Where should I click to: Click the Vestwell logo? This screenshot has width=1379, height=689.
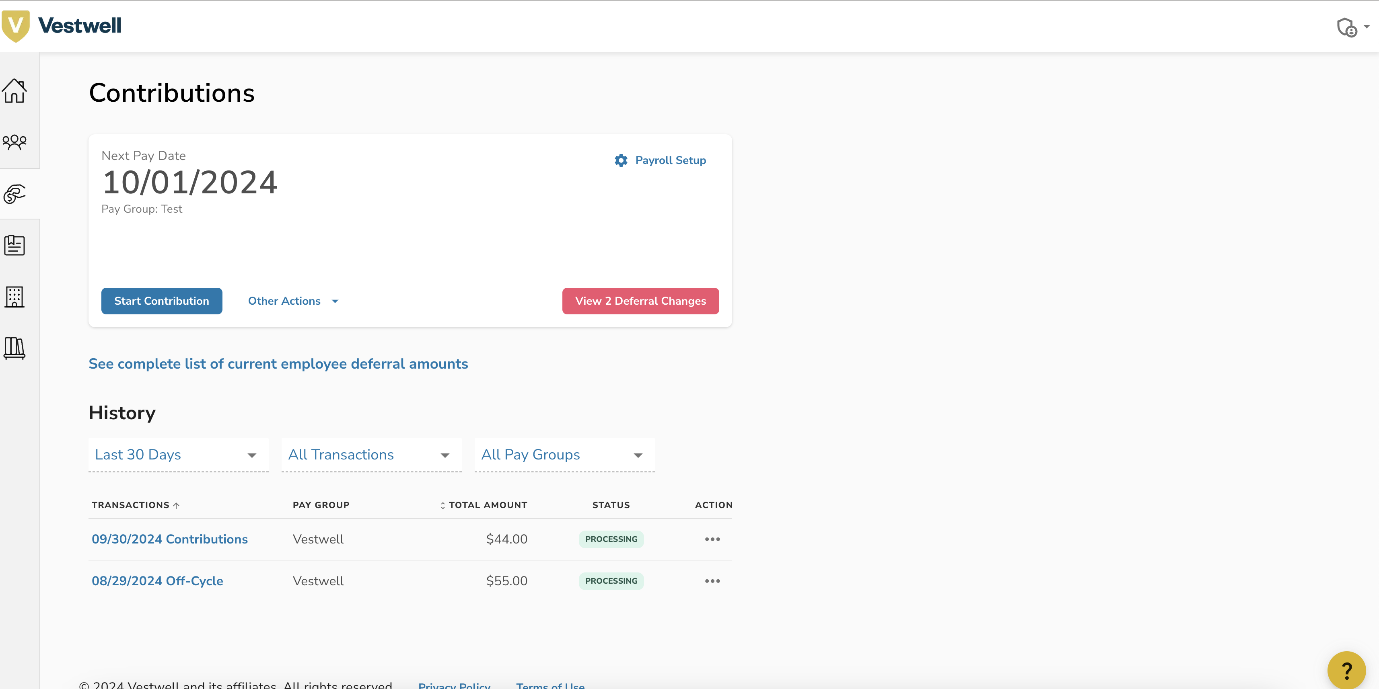point(62,26)
